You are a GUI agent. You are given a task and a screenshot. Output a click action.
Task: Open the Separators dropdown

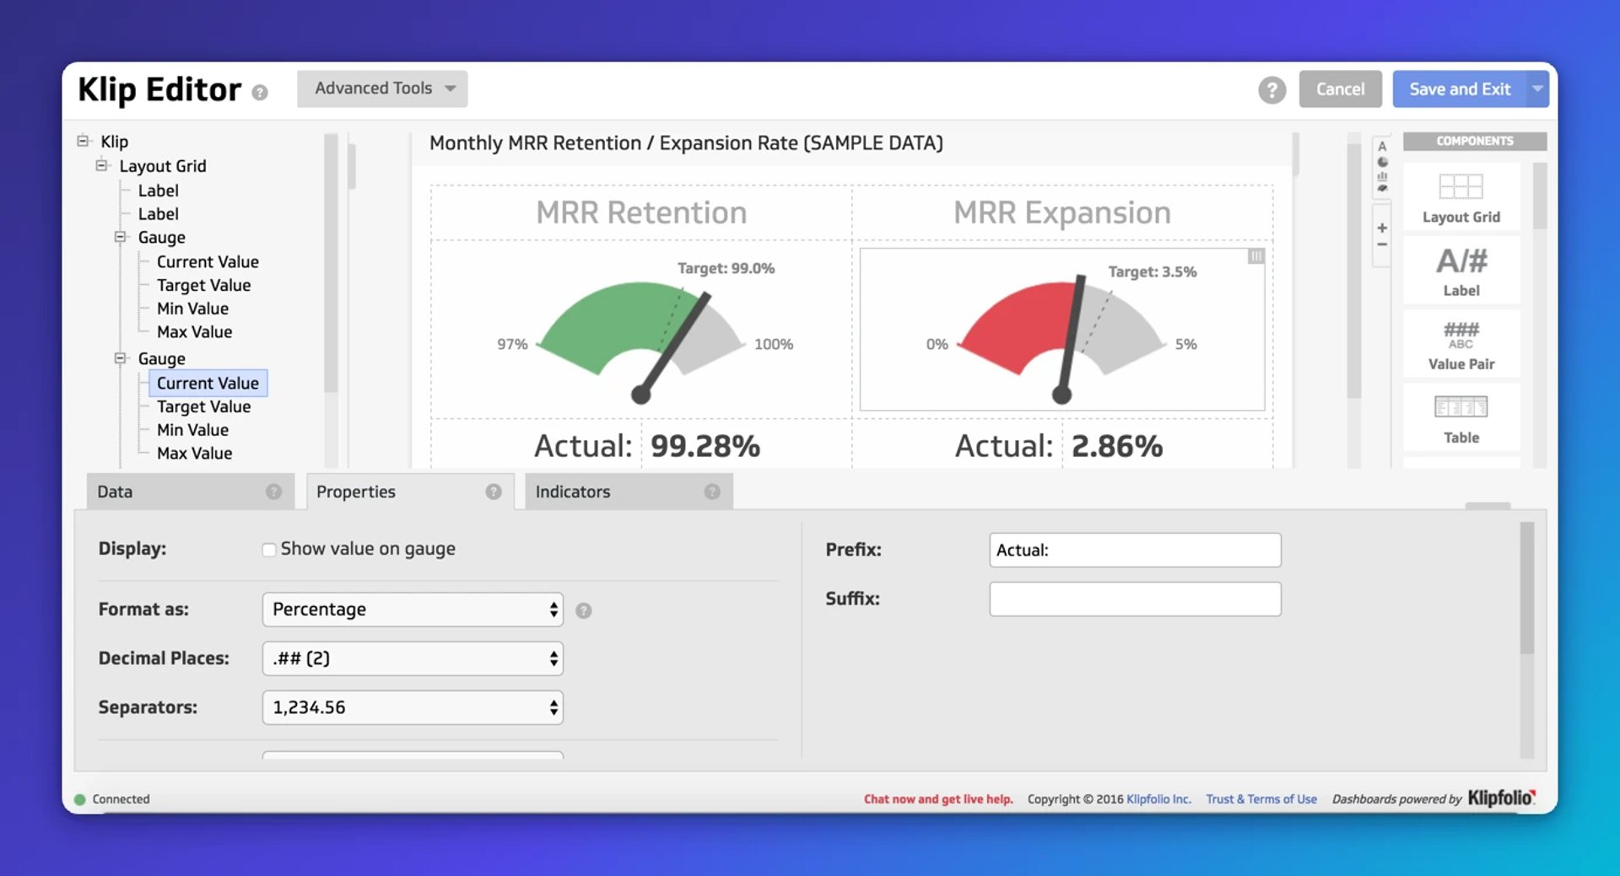(413, 707)
